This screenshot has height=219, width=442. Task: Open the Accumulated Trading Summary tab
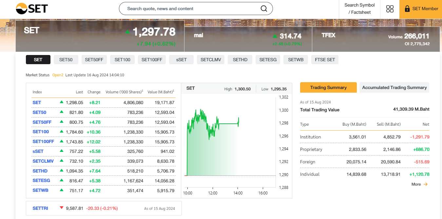(394, 87)
